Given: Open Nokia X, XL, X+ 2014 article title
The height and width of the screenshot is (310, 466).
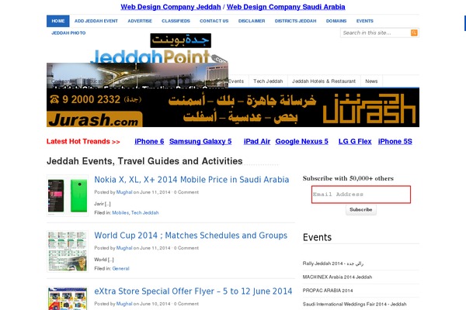Looking at the screenshot, I should (191, 180).
